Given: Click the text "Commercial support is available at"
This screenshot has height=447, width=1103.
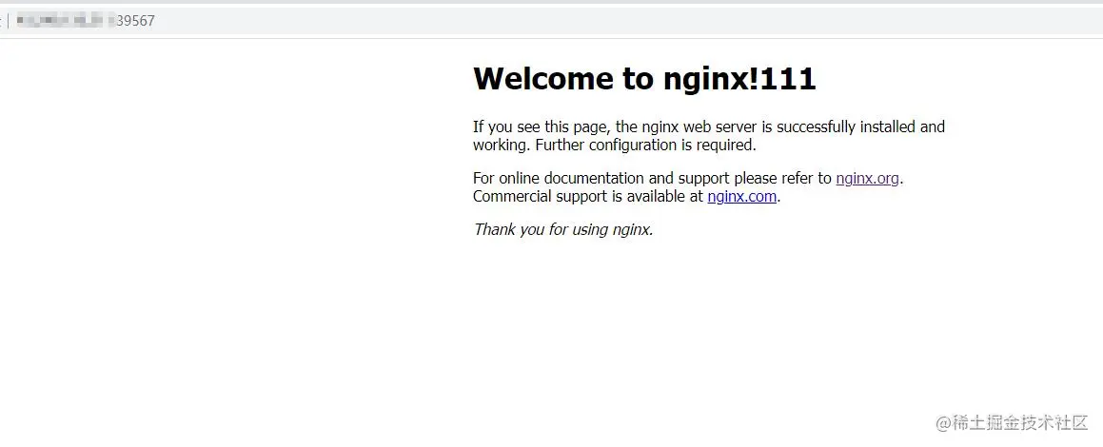Looking at the screenshot, I should (x=588, y=197).
